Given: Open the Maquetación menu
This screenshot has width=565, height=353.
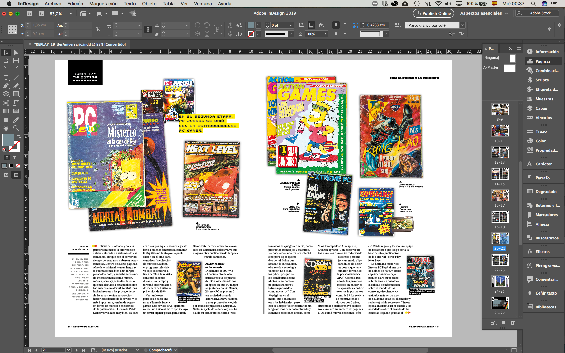Looking at the screenshot, I should point(103,4).
